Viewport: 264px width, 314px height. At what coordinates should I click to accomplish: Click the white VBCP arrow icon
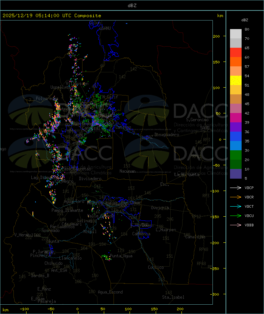(x=236, y=188)
